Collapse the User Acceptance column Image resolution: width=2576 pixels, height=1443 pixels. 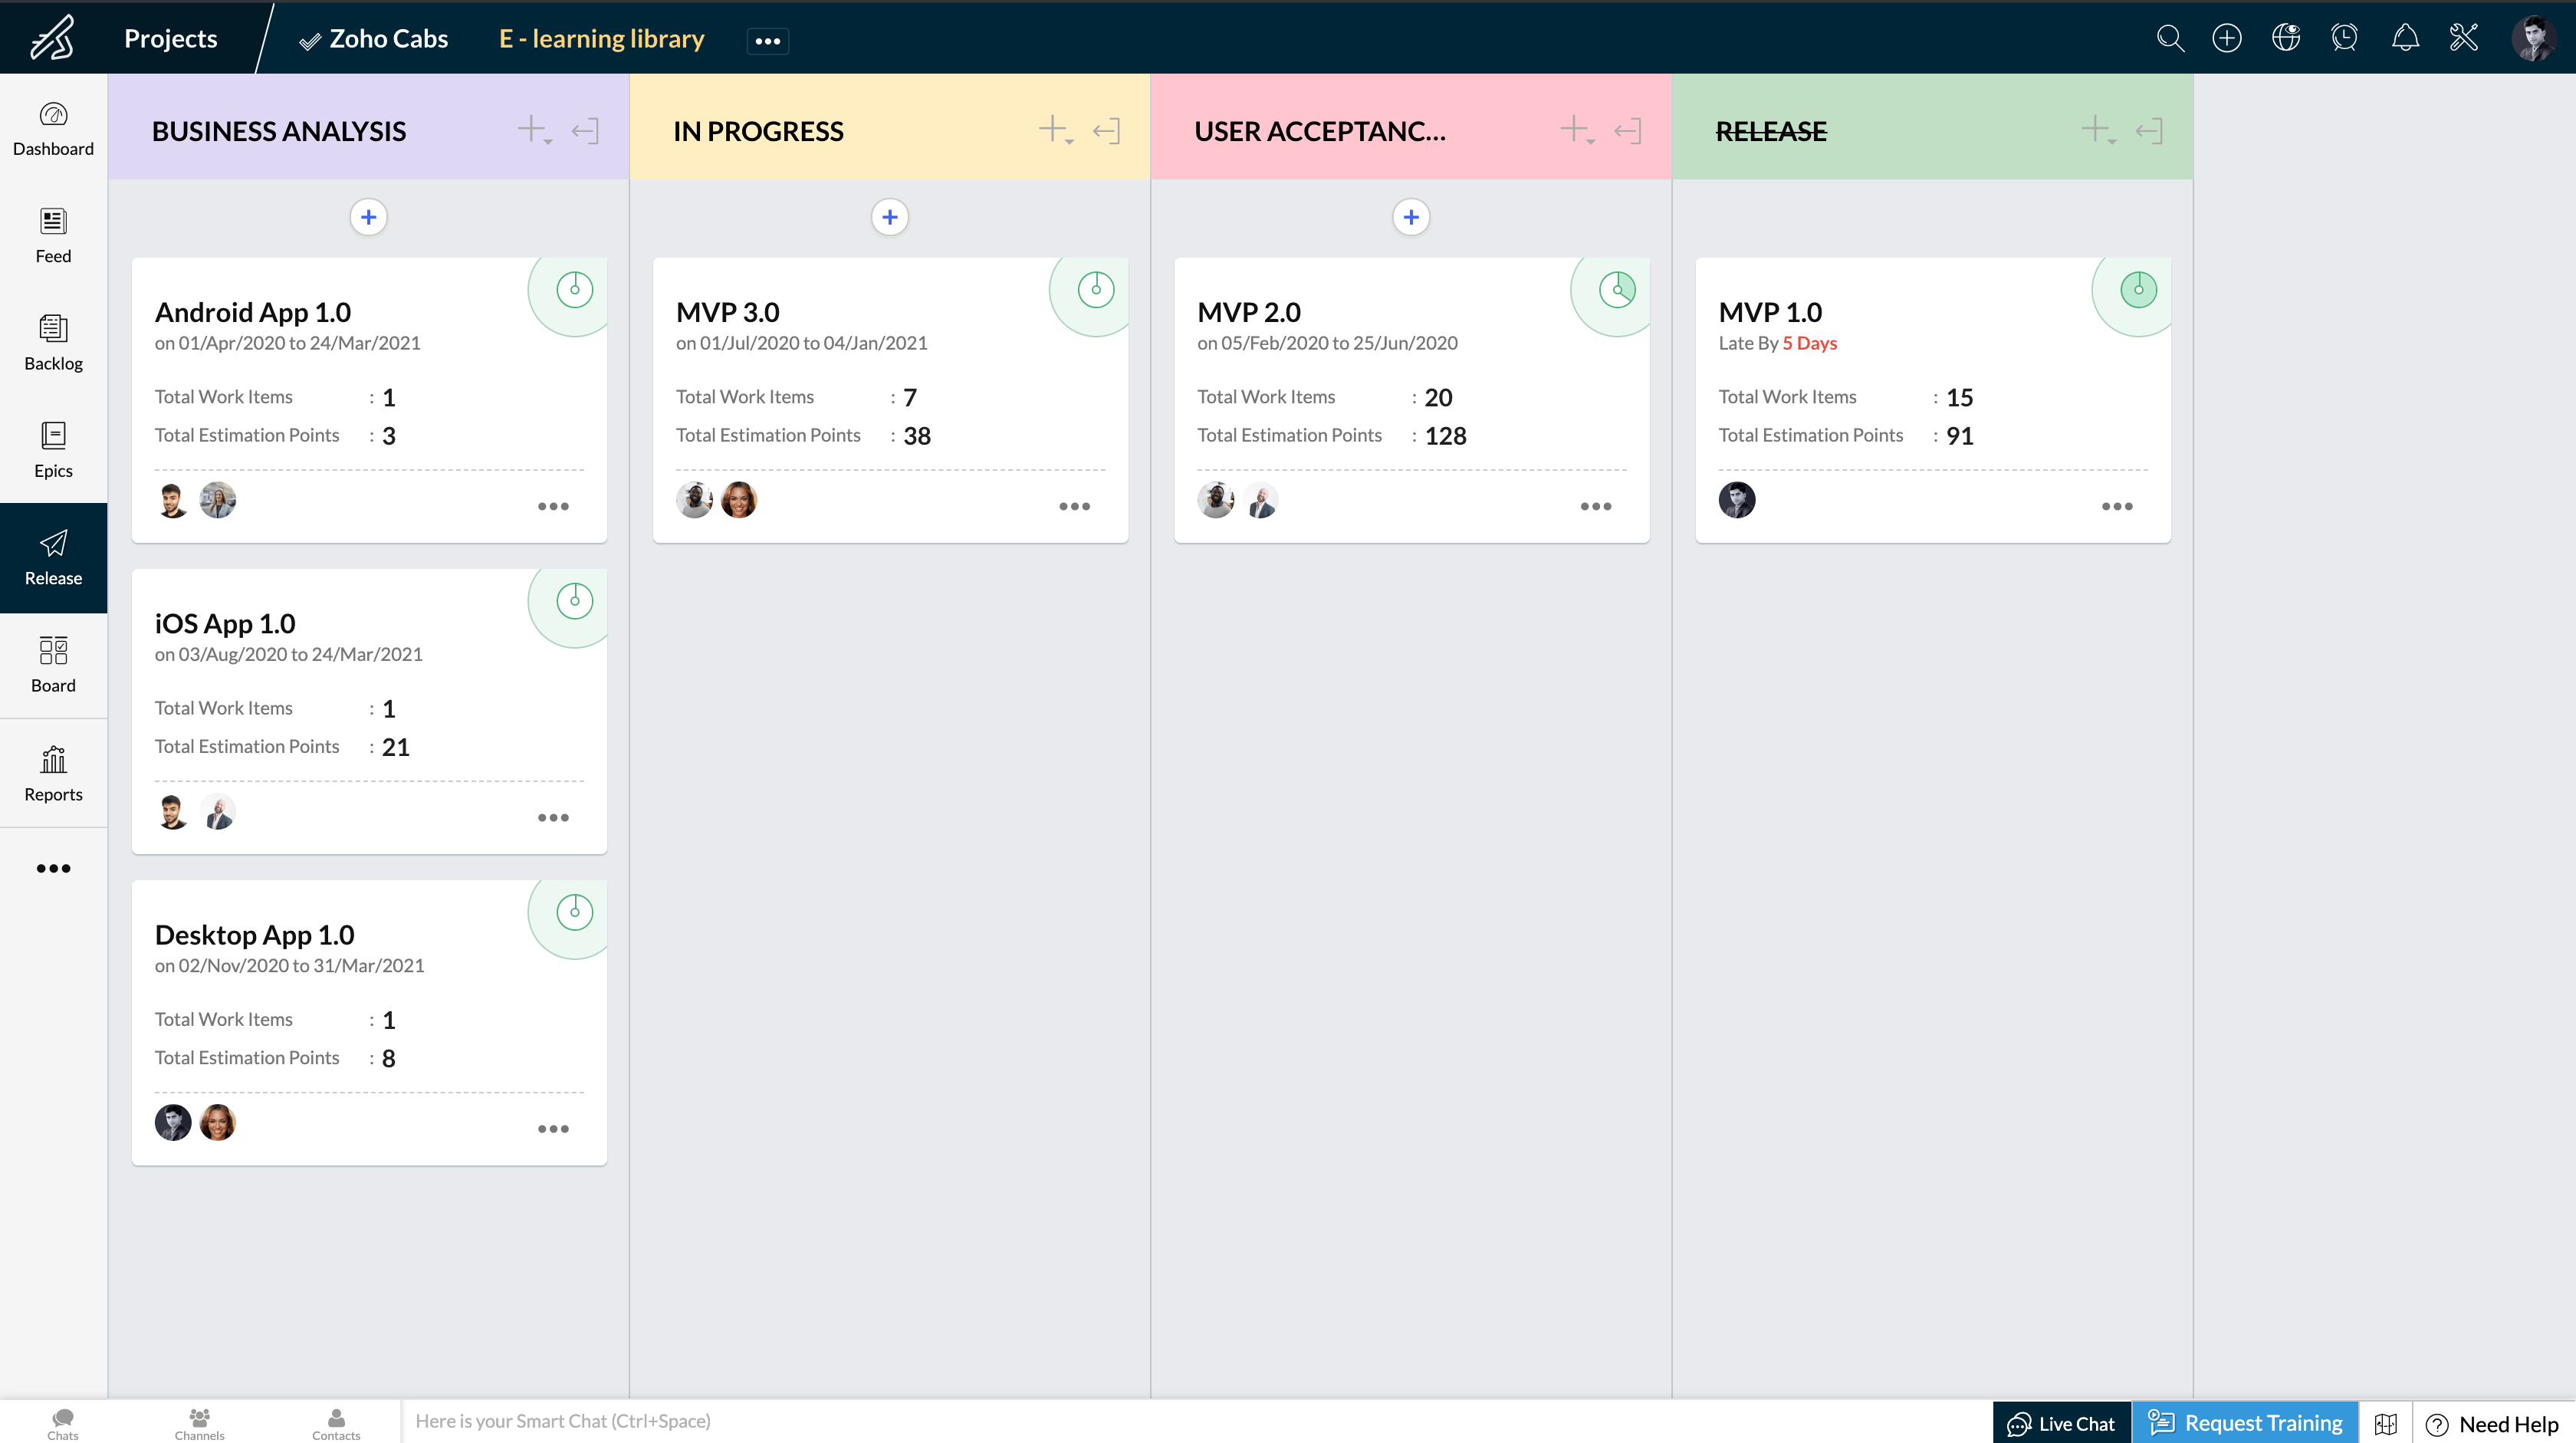tap(1628, 131)
